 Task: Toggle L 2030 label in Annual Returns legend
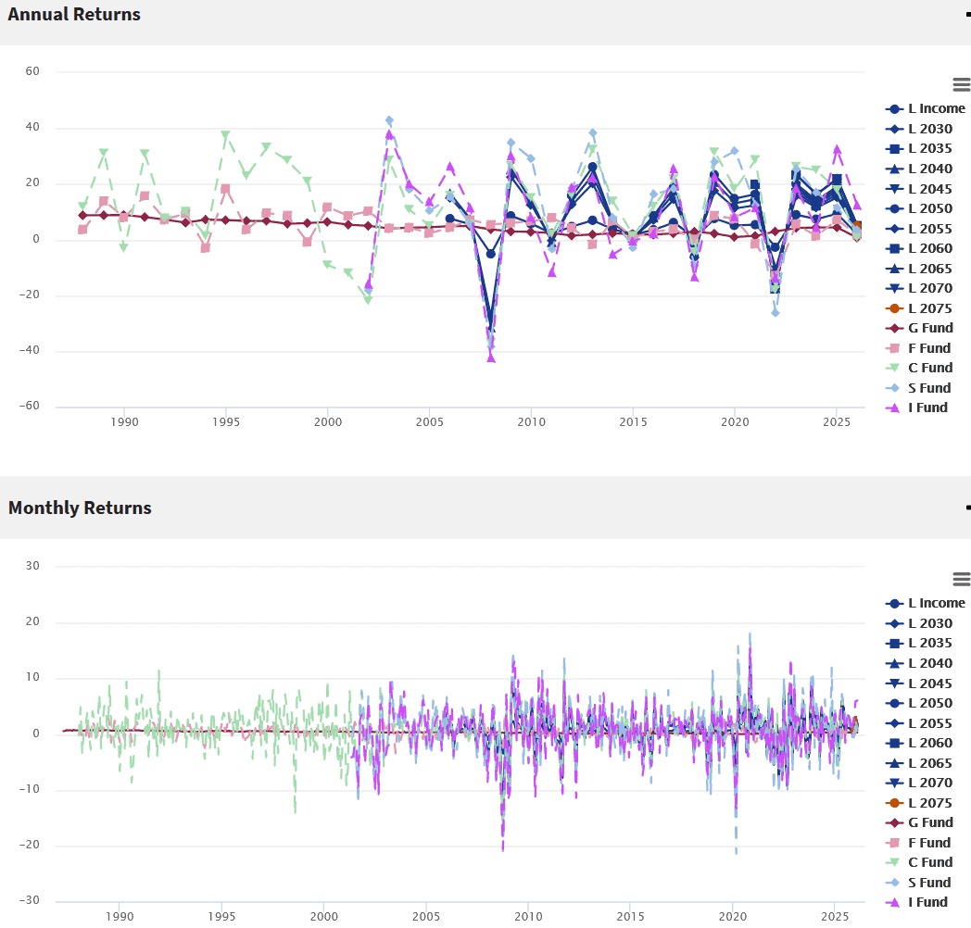coord(929,129)
